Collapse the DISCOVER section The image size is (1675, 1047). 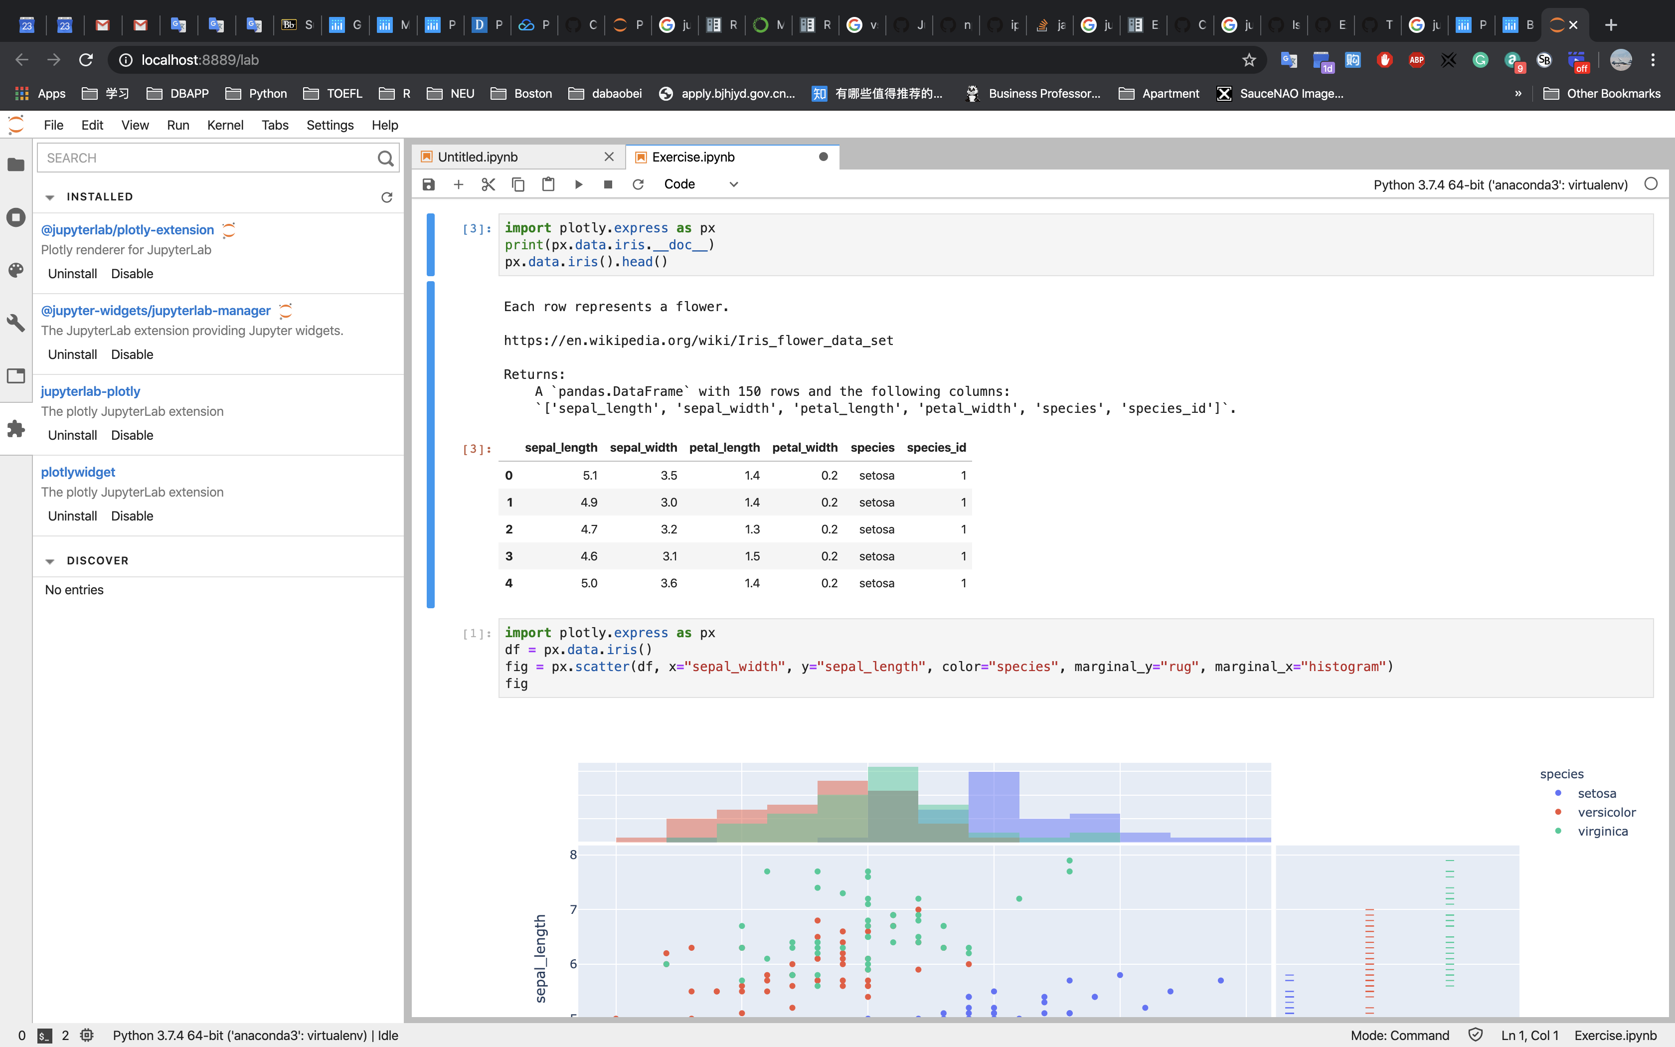(x=50, y=561)
